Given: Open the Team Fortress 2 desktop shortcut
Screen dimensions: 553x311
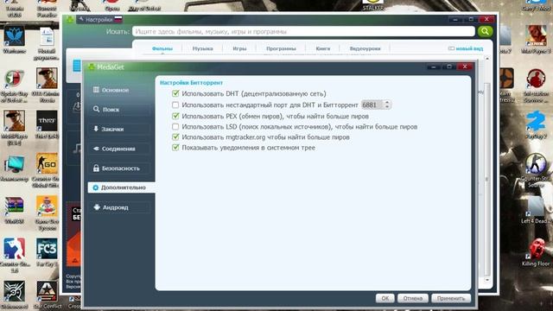Looking at the screenshot, I should coord(506,86).
